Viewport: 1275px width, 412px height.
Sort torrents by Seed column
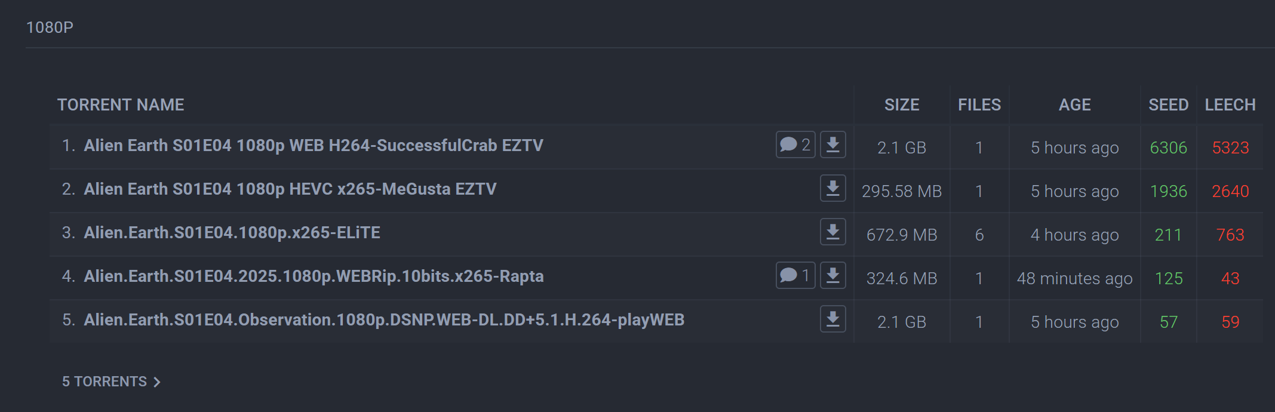pyautogui.click(x=1168, y=105)
